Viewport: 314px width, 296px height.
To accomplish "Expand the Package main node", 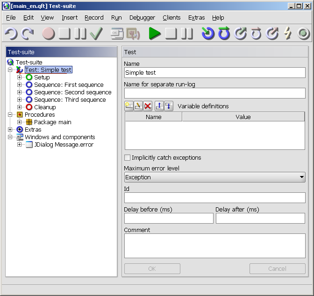I will click(19, 122).
